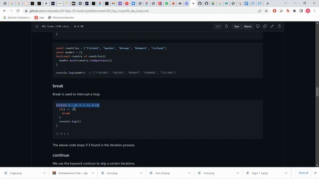The image size is (319, 179).
Task: Share this page icon in address bar
Action: click(259, 11)
